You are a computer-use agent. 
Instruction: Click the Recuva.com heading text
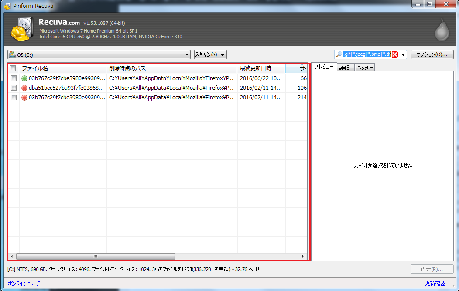pyautogui.click(x=59, y=22)
